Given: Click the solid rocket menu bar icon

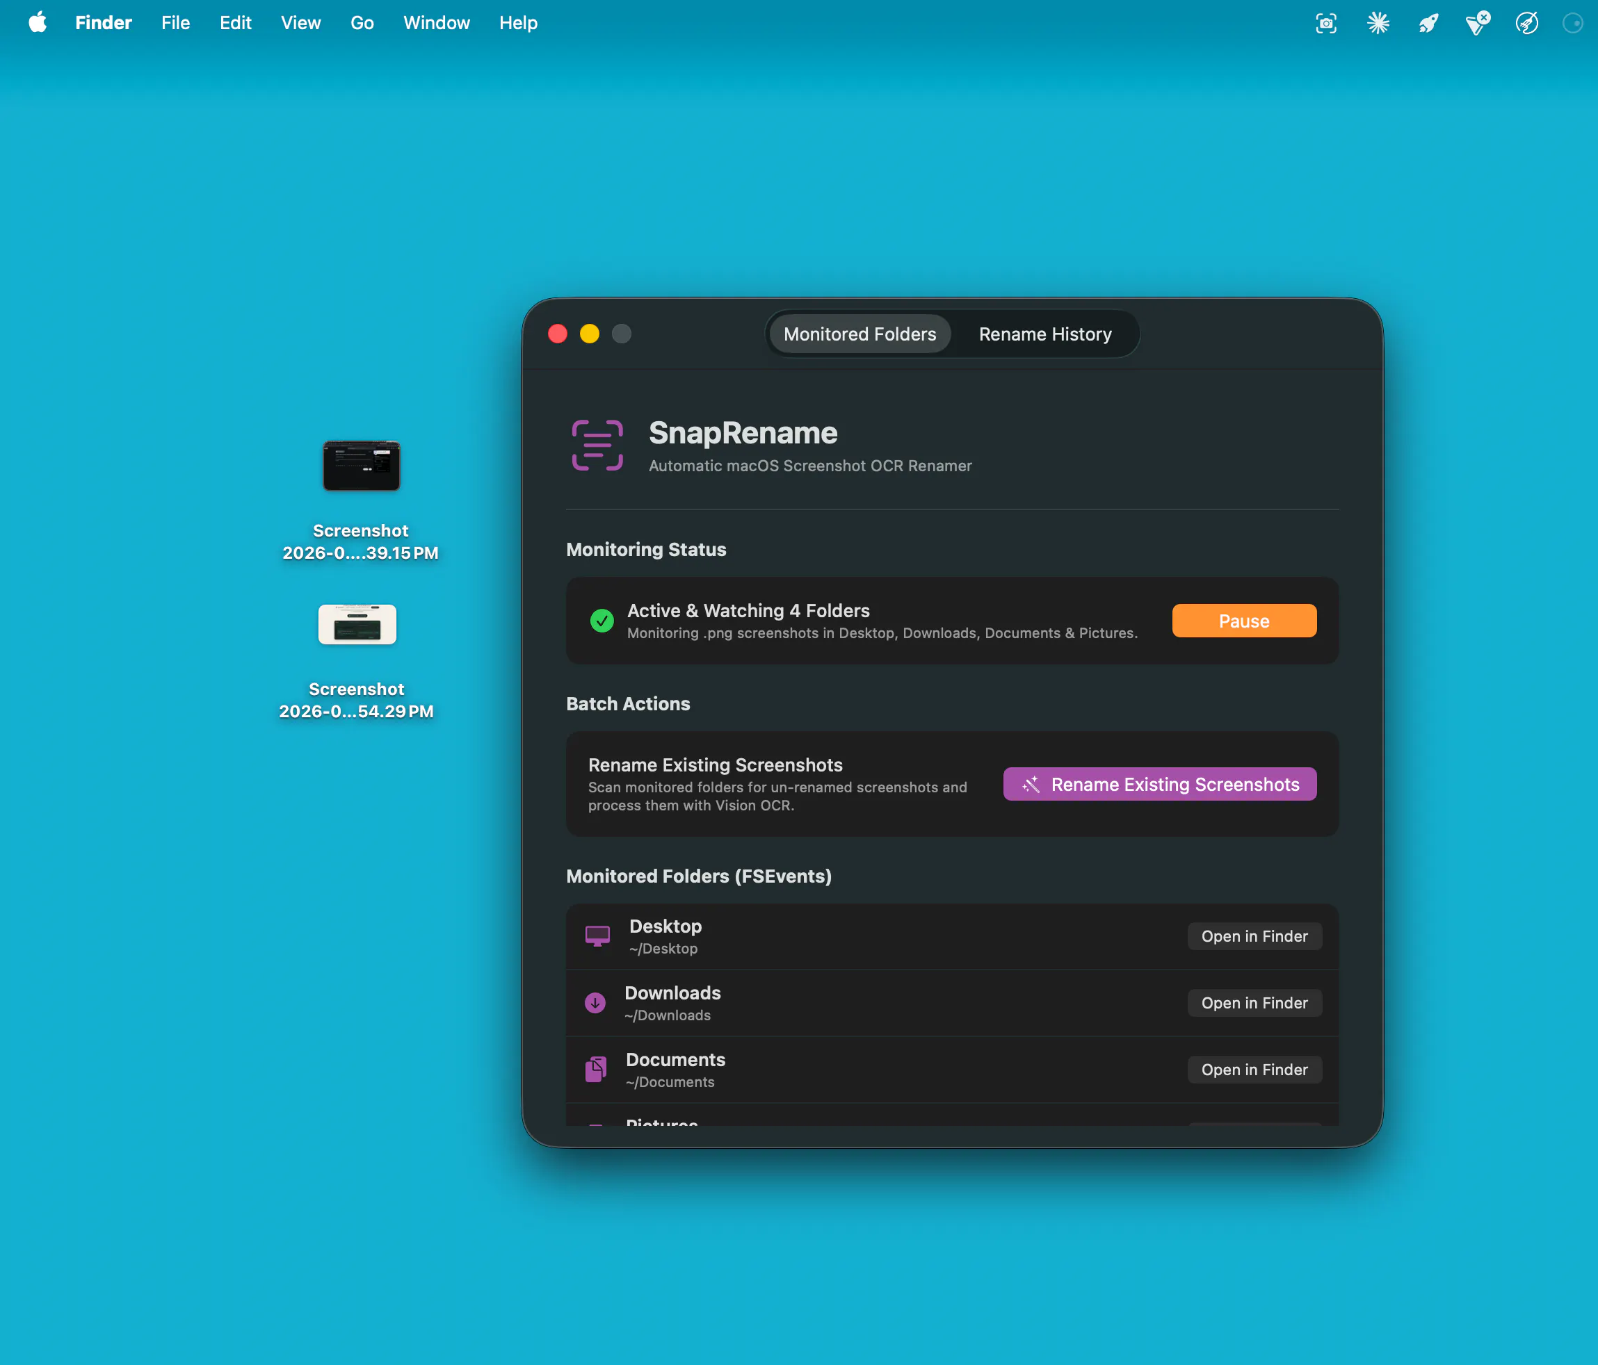Looking at the screenshot, I should point(1428,23).
